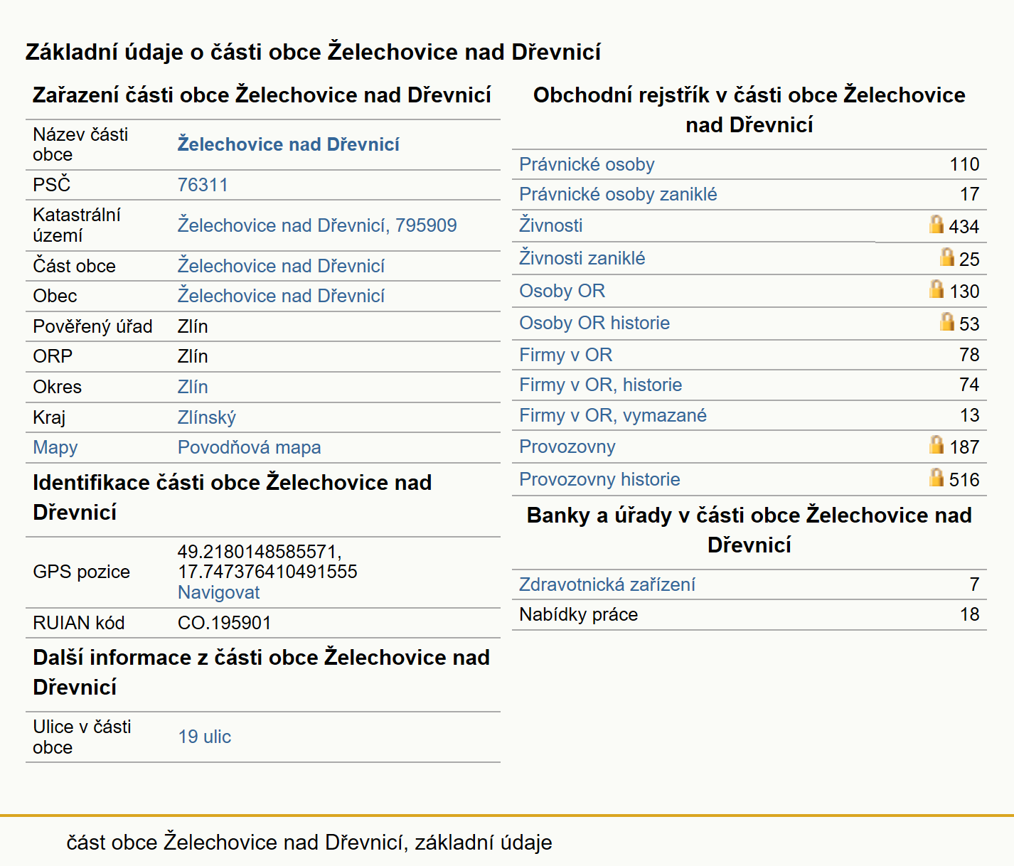1014x866 pixels.
Task: Click the lock icon beside 187 in Provozovny row
Action: (x=936, y=444)
